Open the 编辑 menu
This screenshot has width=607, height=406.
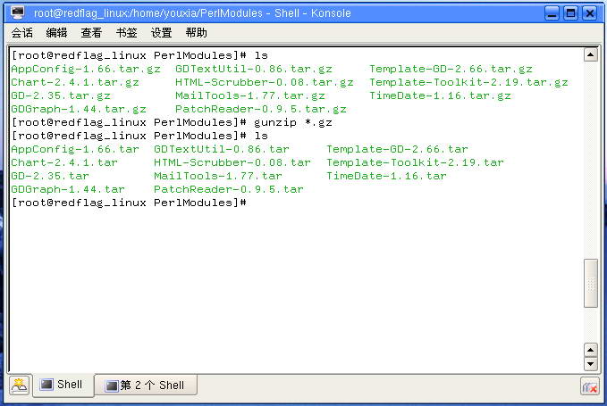click(x=56, y=33)
